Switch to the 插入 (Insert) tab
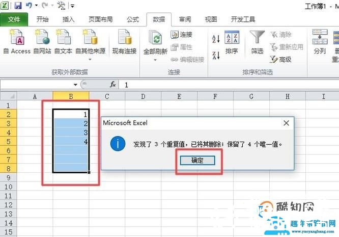This screenshot has width=339, height=237. (x=68, y=19)
